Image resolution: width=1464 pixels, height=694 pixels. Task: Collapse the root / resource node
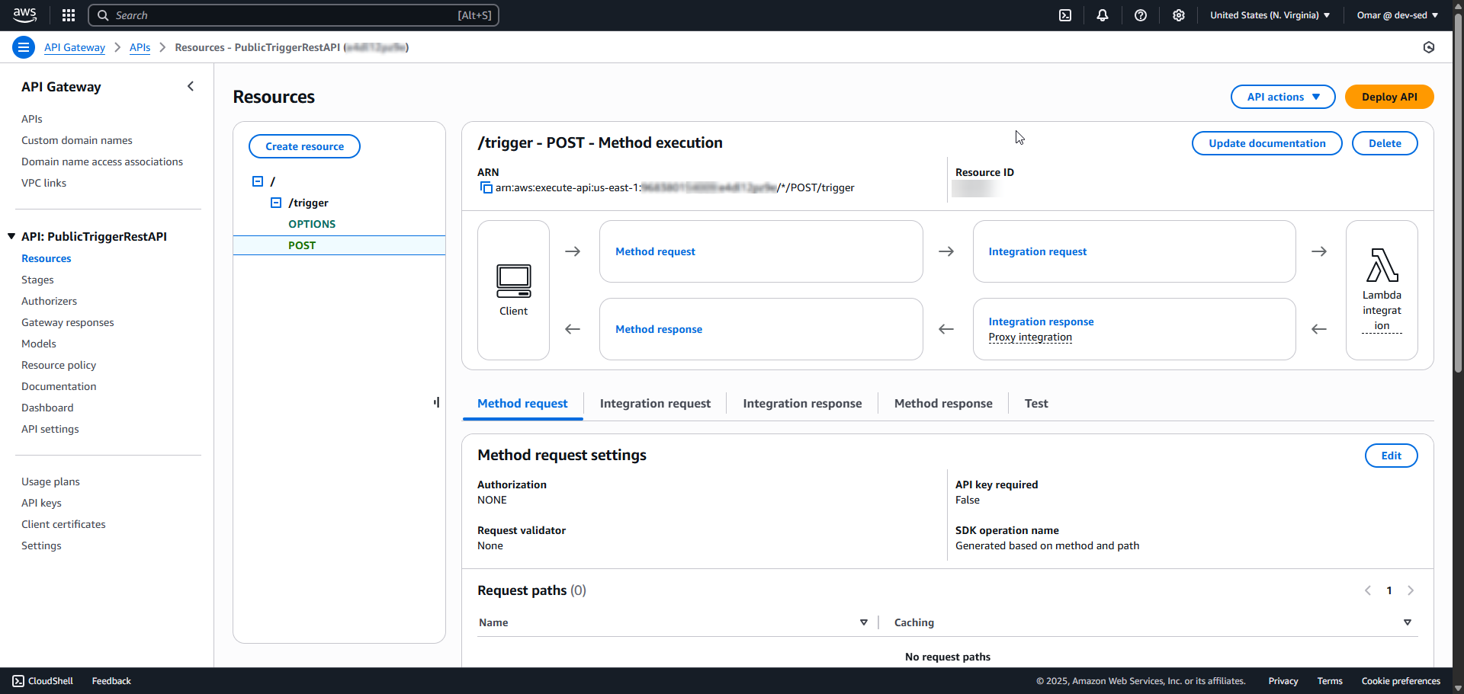pyautogui.click(x=258, y=181)
